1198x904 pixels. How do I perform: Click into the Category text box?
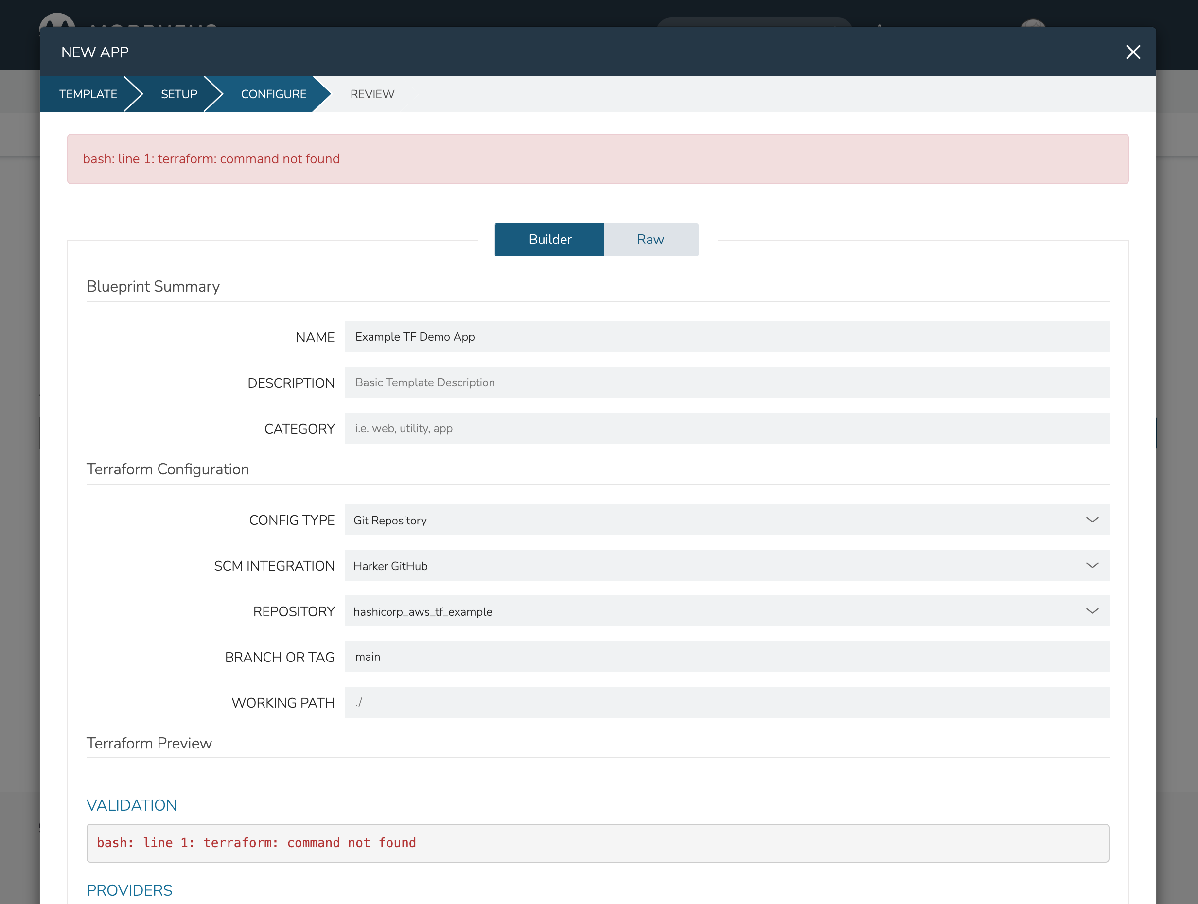coord(726,428)
